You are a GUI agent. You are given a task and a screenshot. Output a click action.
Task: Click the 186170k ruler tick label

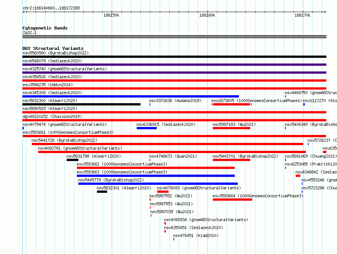pyautogui.click(x=303, y=15)
